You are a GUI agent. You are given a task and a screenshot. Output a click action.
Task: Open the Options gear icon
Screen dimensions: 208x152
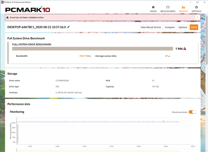(196, 7)
